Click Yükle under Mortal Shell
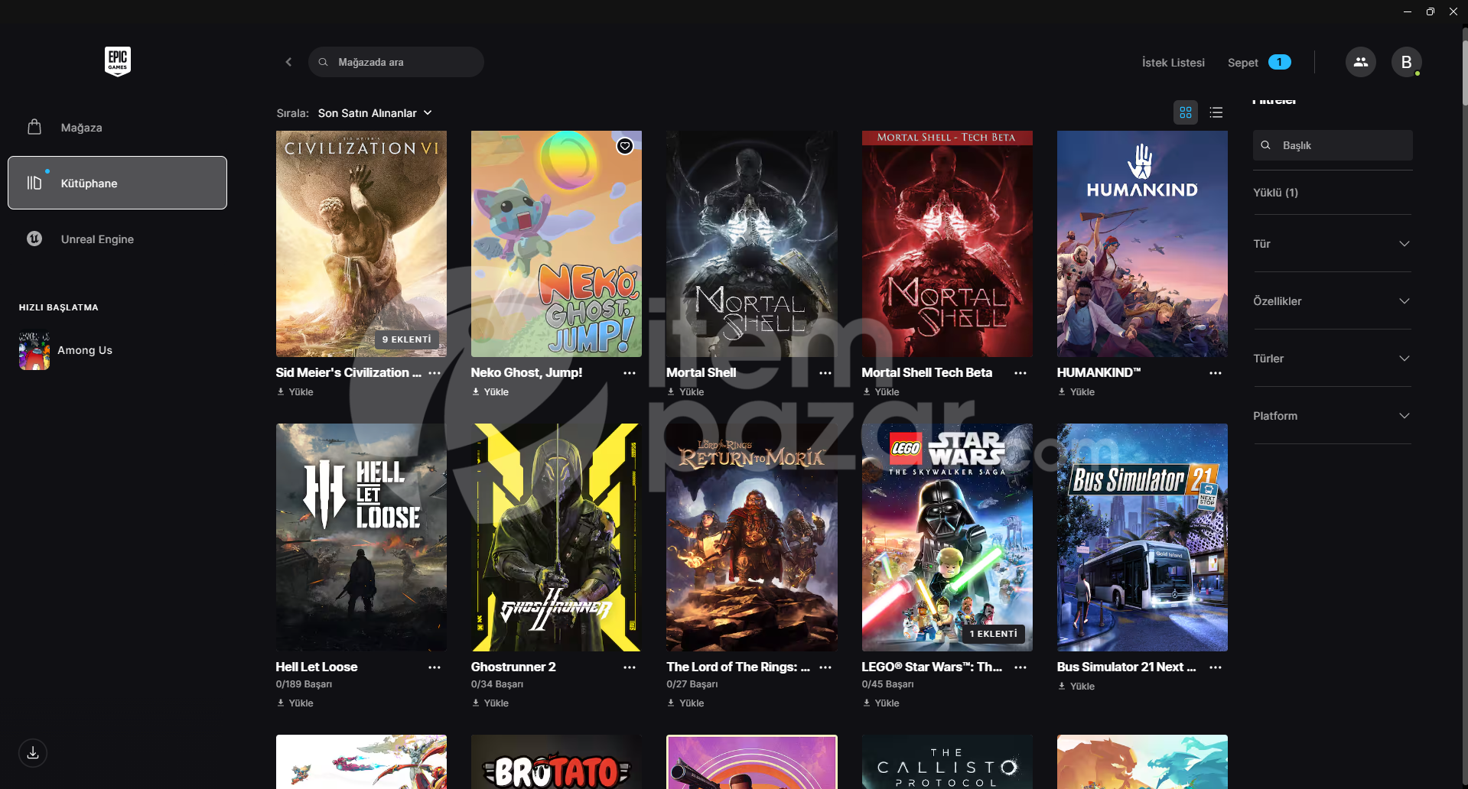The image size is (1468, 789). point(685,392)
